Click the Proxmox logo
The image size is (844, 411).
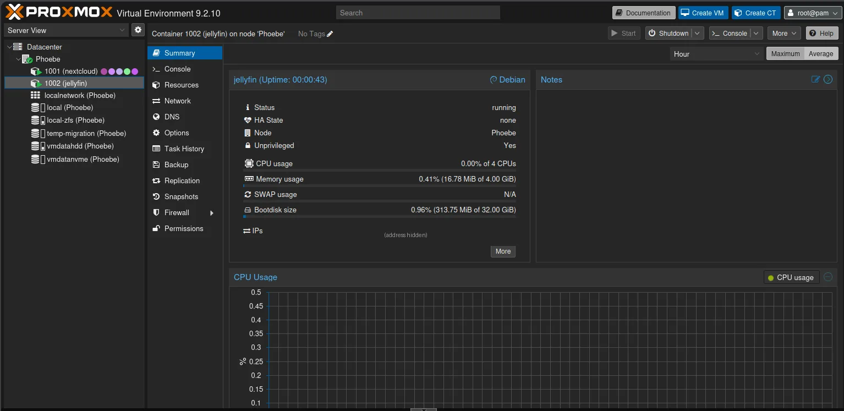click(x=59, y=12)
